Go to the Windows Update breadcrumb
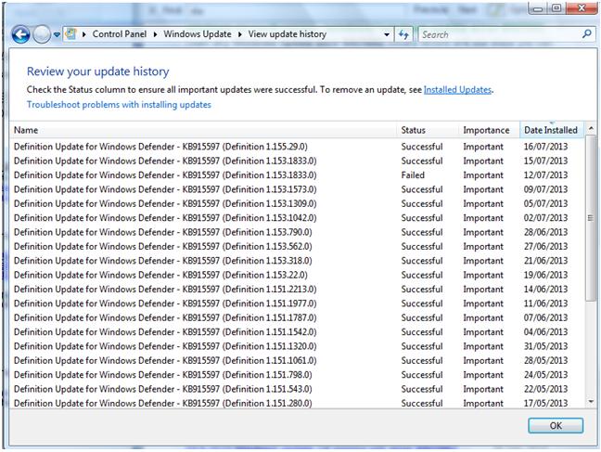This screenshot has height=452, width=601. point(198,34)
